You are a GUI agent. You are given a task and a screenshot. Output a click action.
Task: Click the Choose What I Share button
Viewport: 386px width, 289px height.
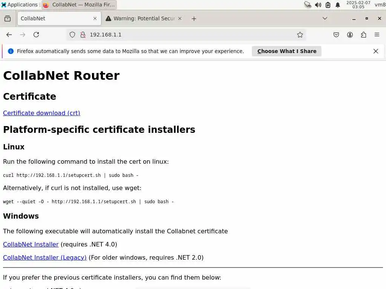point(286,51)
